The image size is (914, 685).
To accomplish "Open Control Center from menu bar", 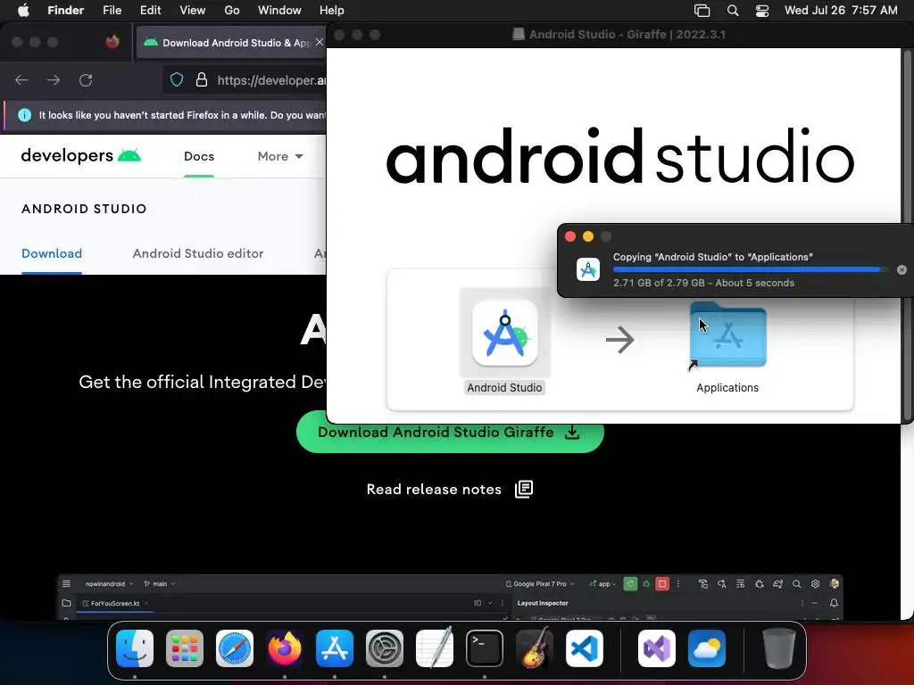I will [x=762, y=11].
